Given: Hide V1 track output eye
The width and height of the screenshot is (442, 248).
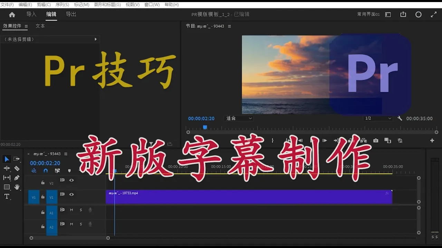Looking at the screenshot, I should pos(71,194).
